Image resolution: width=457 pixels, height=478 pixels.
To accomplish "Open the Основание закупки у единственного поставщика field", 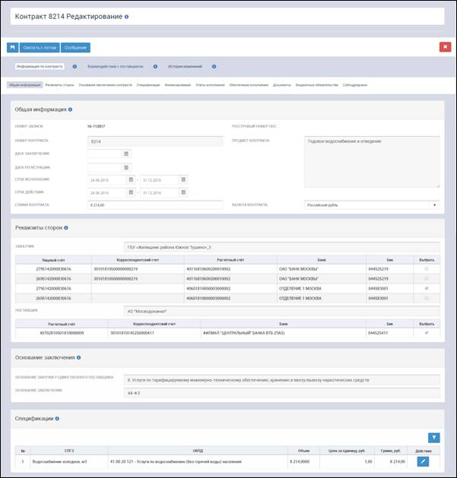I will 281,380.
